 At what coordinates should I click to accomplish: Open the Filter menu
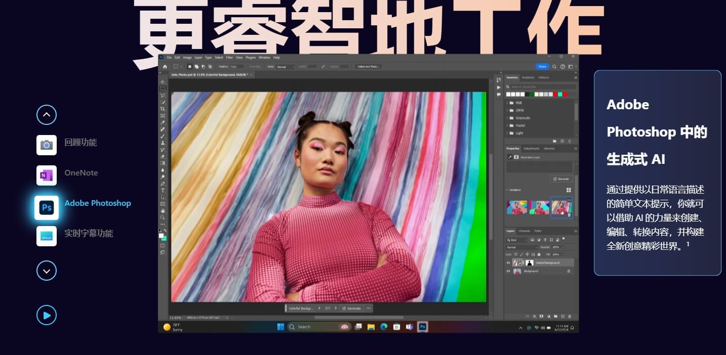[229, 57]
